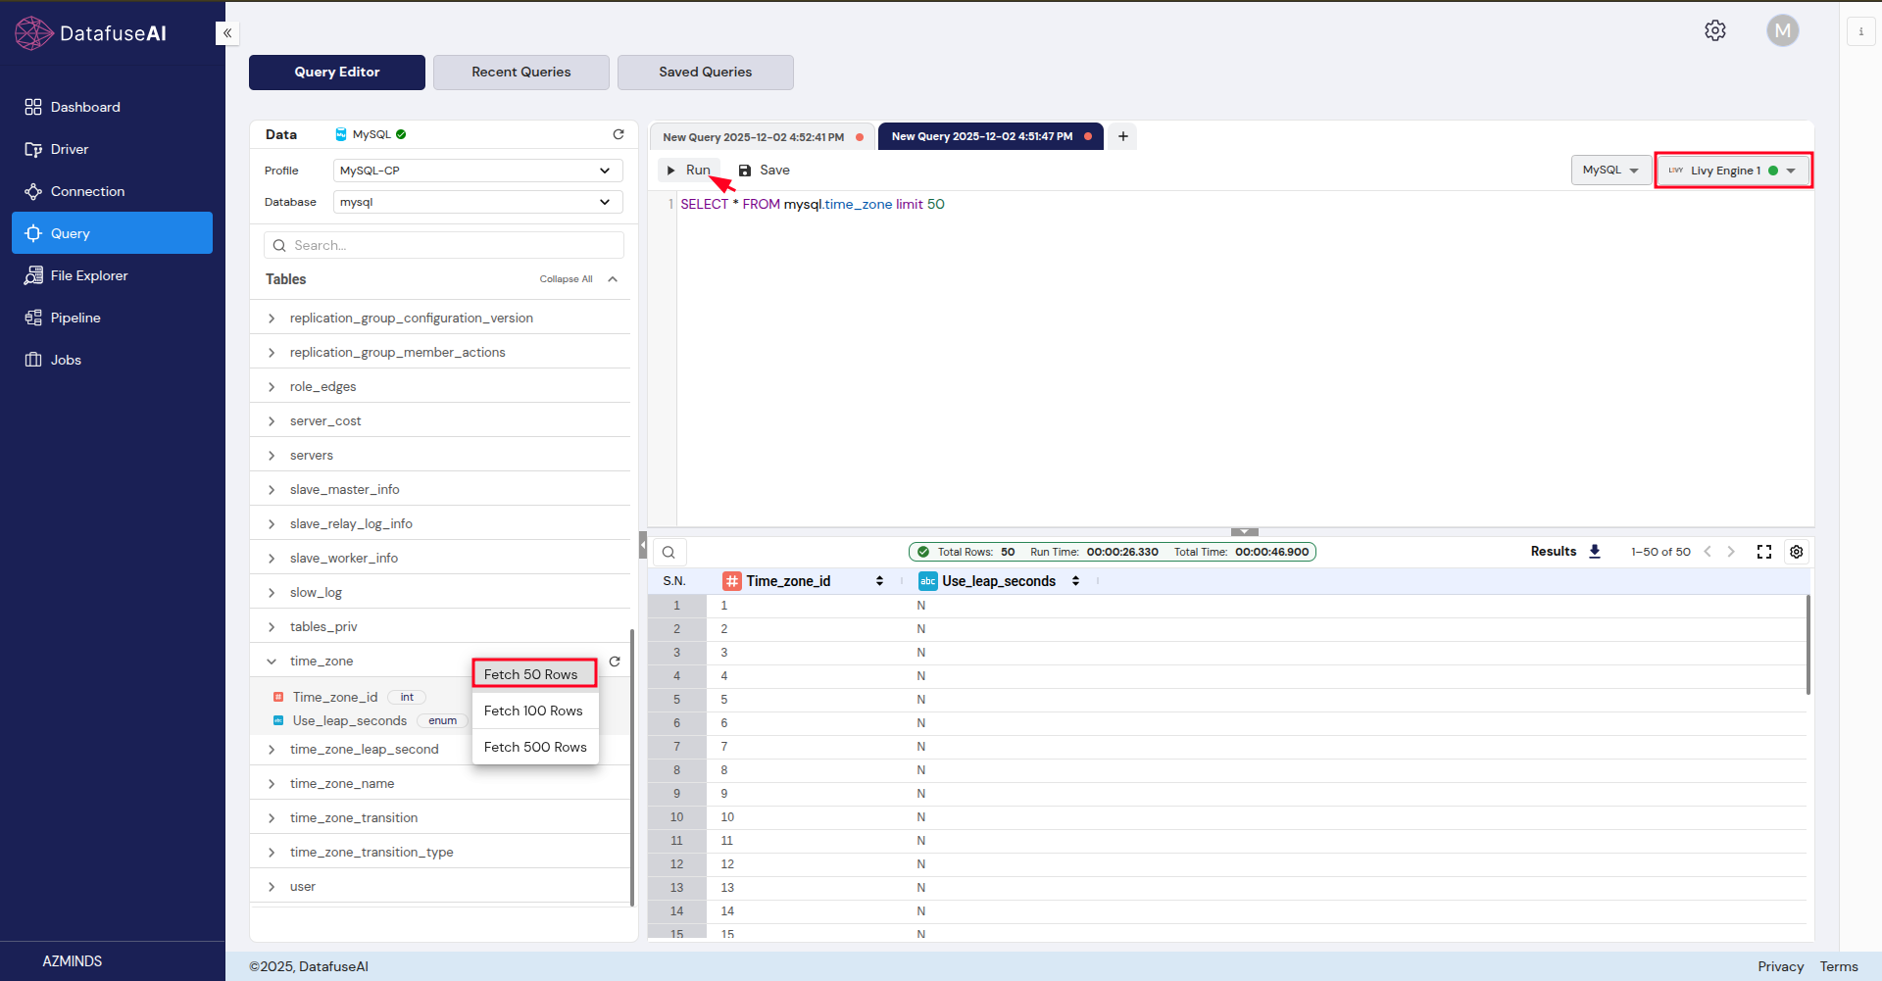Select Fetch 100 Rows from the menu
Screen dimensions: 1882x981
click(534, 711)
